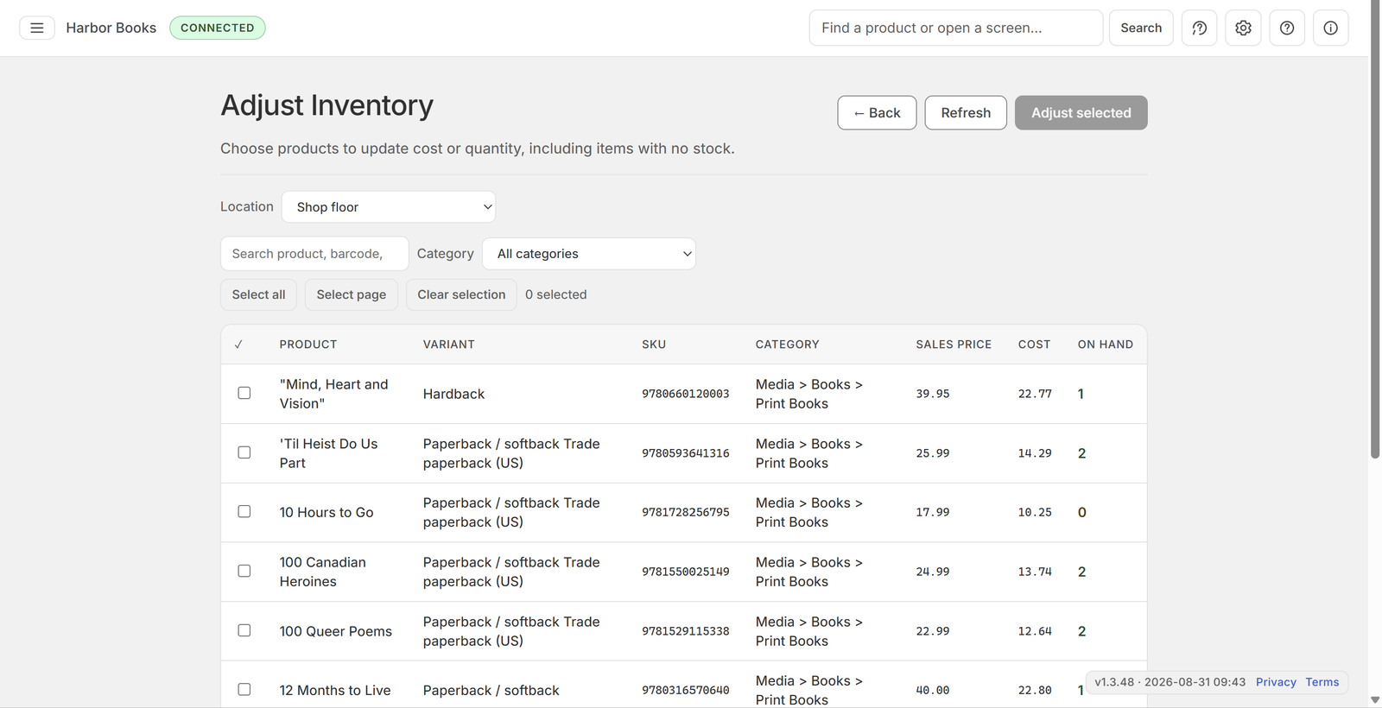Click SKU 9780660120003
This screenshot has height=708, width=1382.
[x=685, y=394]
